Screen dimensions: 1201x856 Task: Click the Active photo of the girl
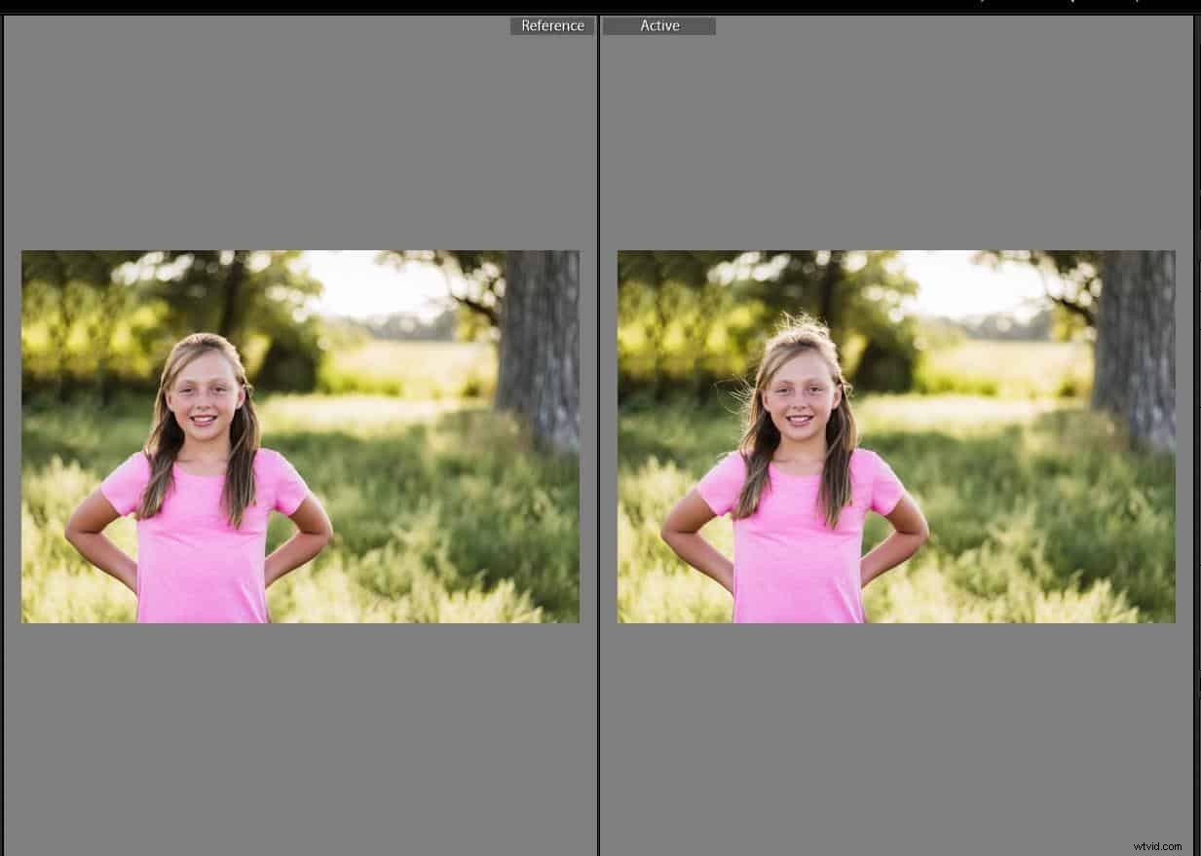point(896,436)
